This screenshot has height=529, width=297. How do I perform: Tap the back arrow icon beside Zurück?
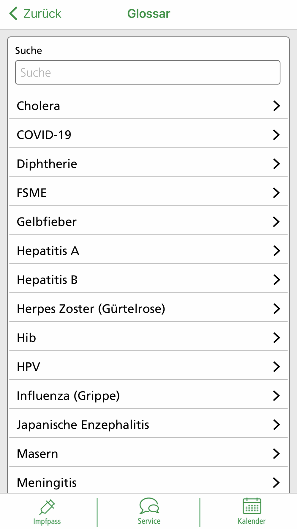13,14
